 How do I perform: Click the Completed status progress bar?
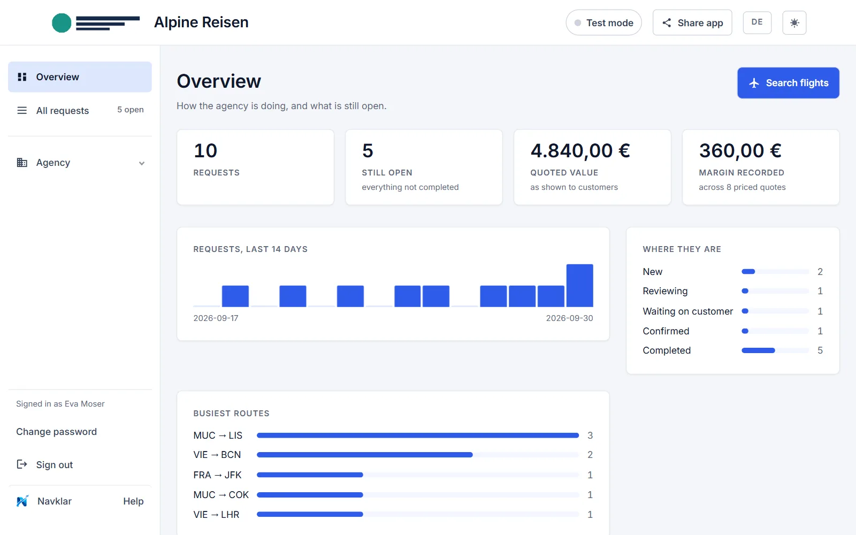point(775,350)
